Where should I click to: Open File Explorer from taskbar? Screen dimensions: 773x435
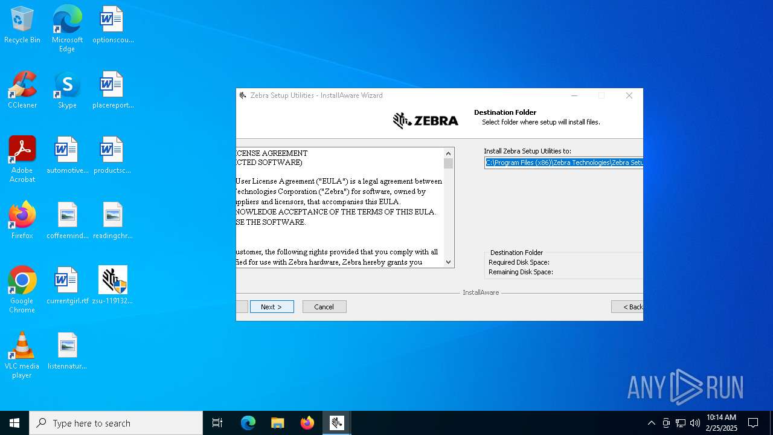click(278, 423)
